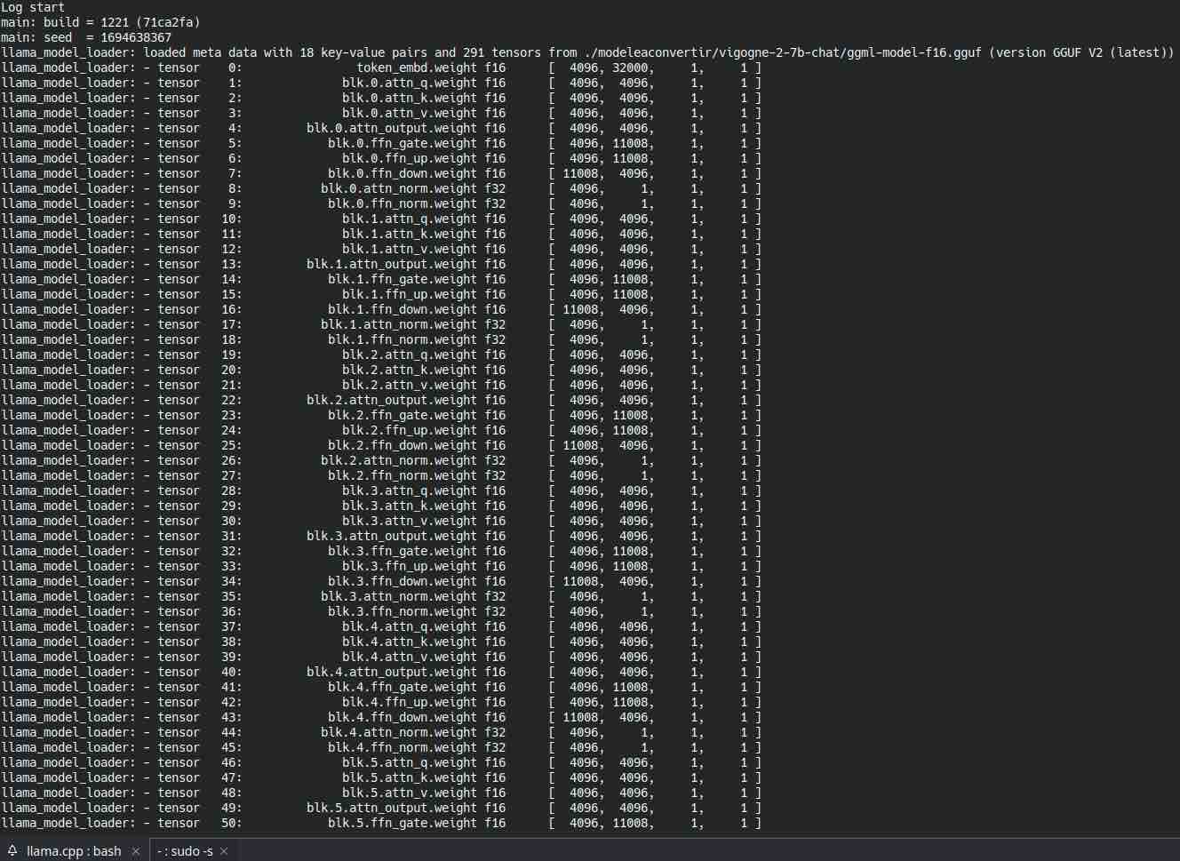Click the 32000 dimension value

click(630, 68)
